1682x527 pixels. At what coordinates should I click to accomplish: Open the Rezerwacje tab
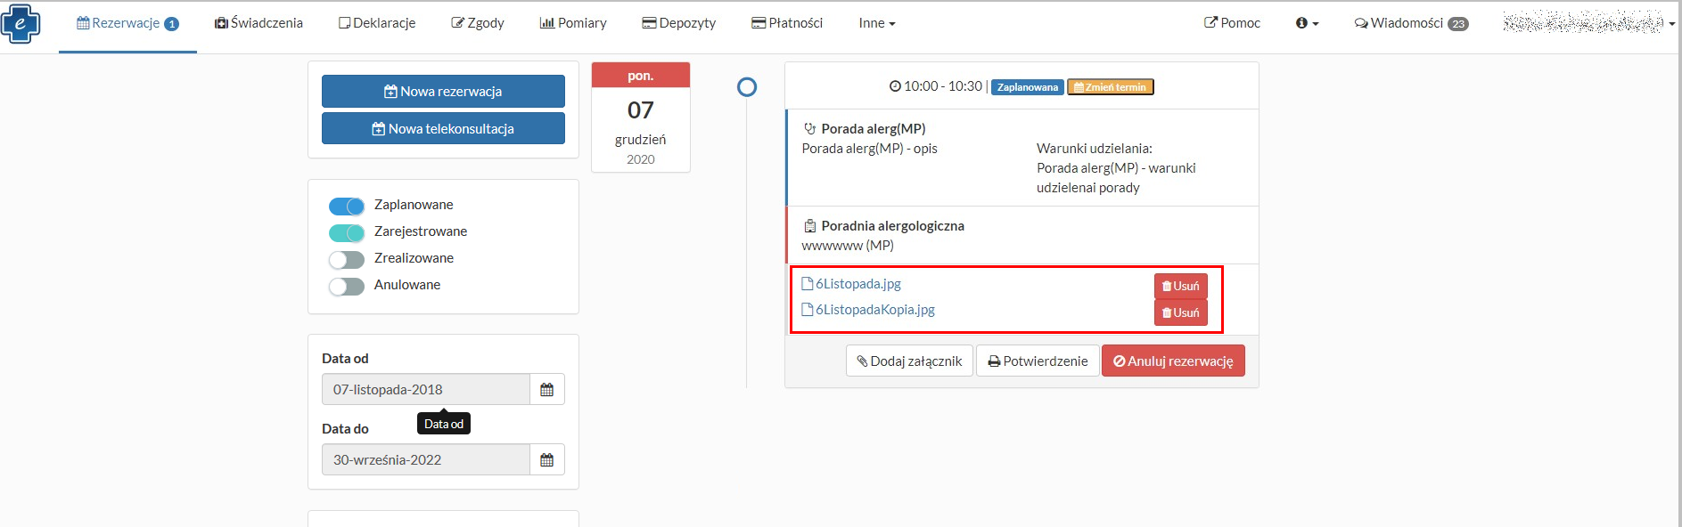coord(127,23)
